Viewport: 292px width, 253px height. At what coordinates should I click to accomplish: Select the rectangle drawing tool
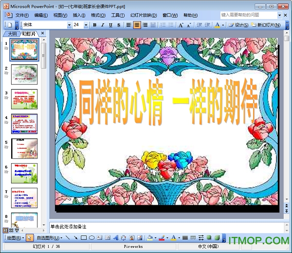point(84,238)
